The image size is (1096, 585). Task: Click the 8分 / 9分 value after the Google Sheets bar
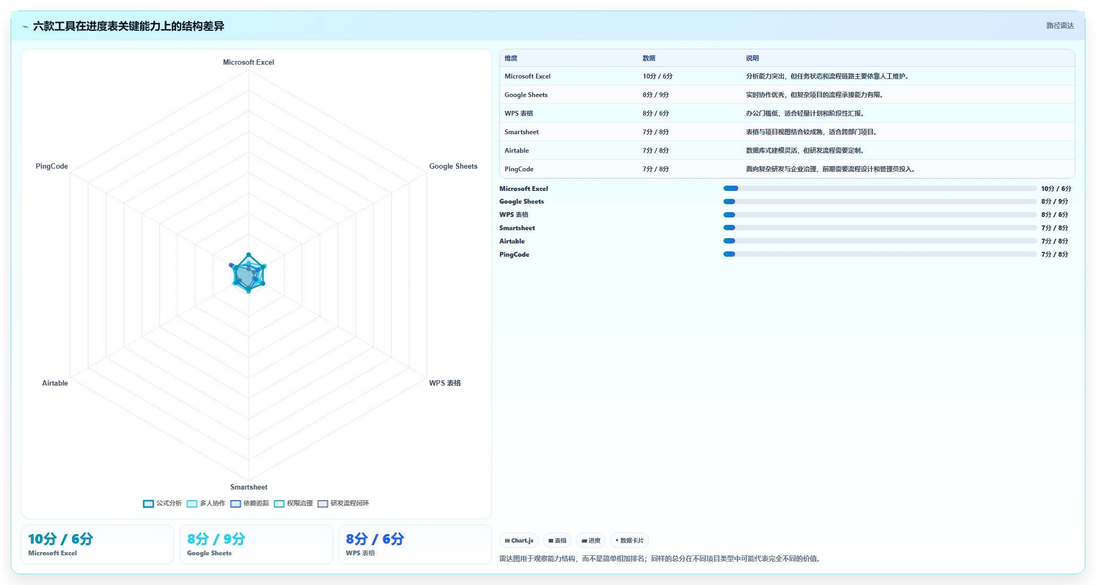point(1054,202)
